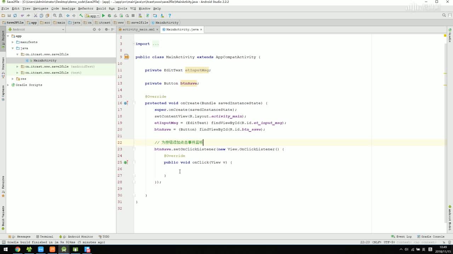
Task: Close the MainActivity.java tab
Action: [201, 30]
